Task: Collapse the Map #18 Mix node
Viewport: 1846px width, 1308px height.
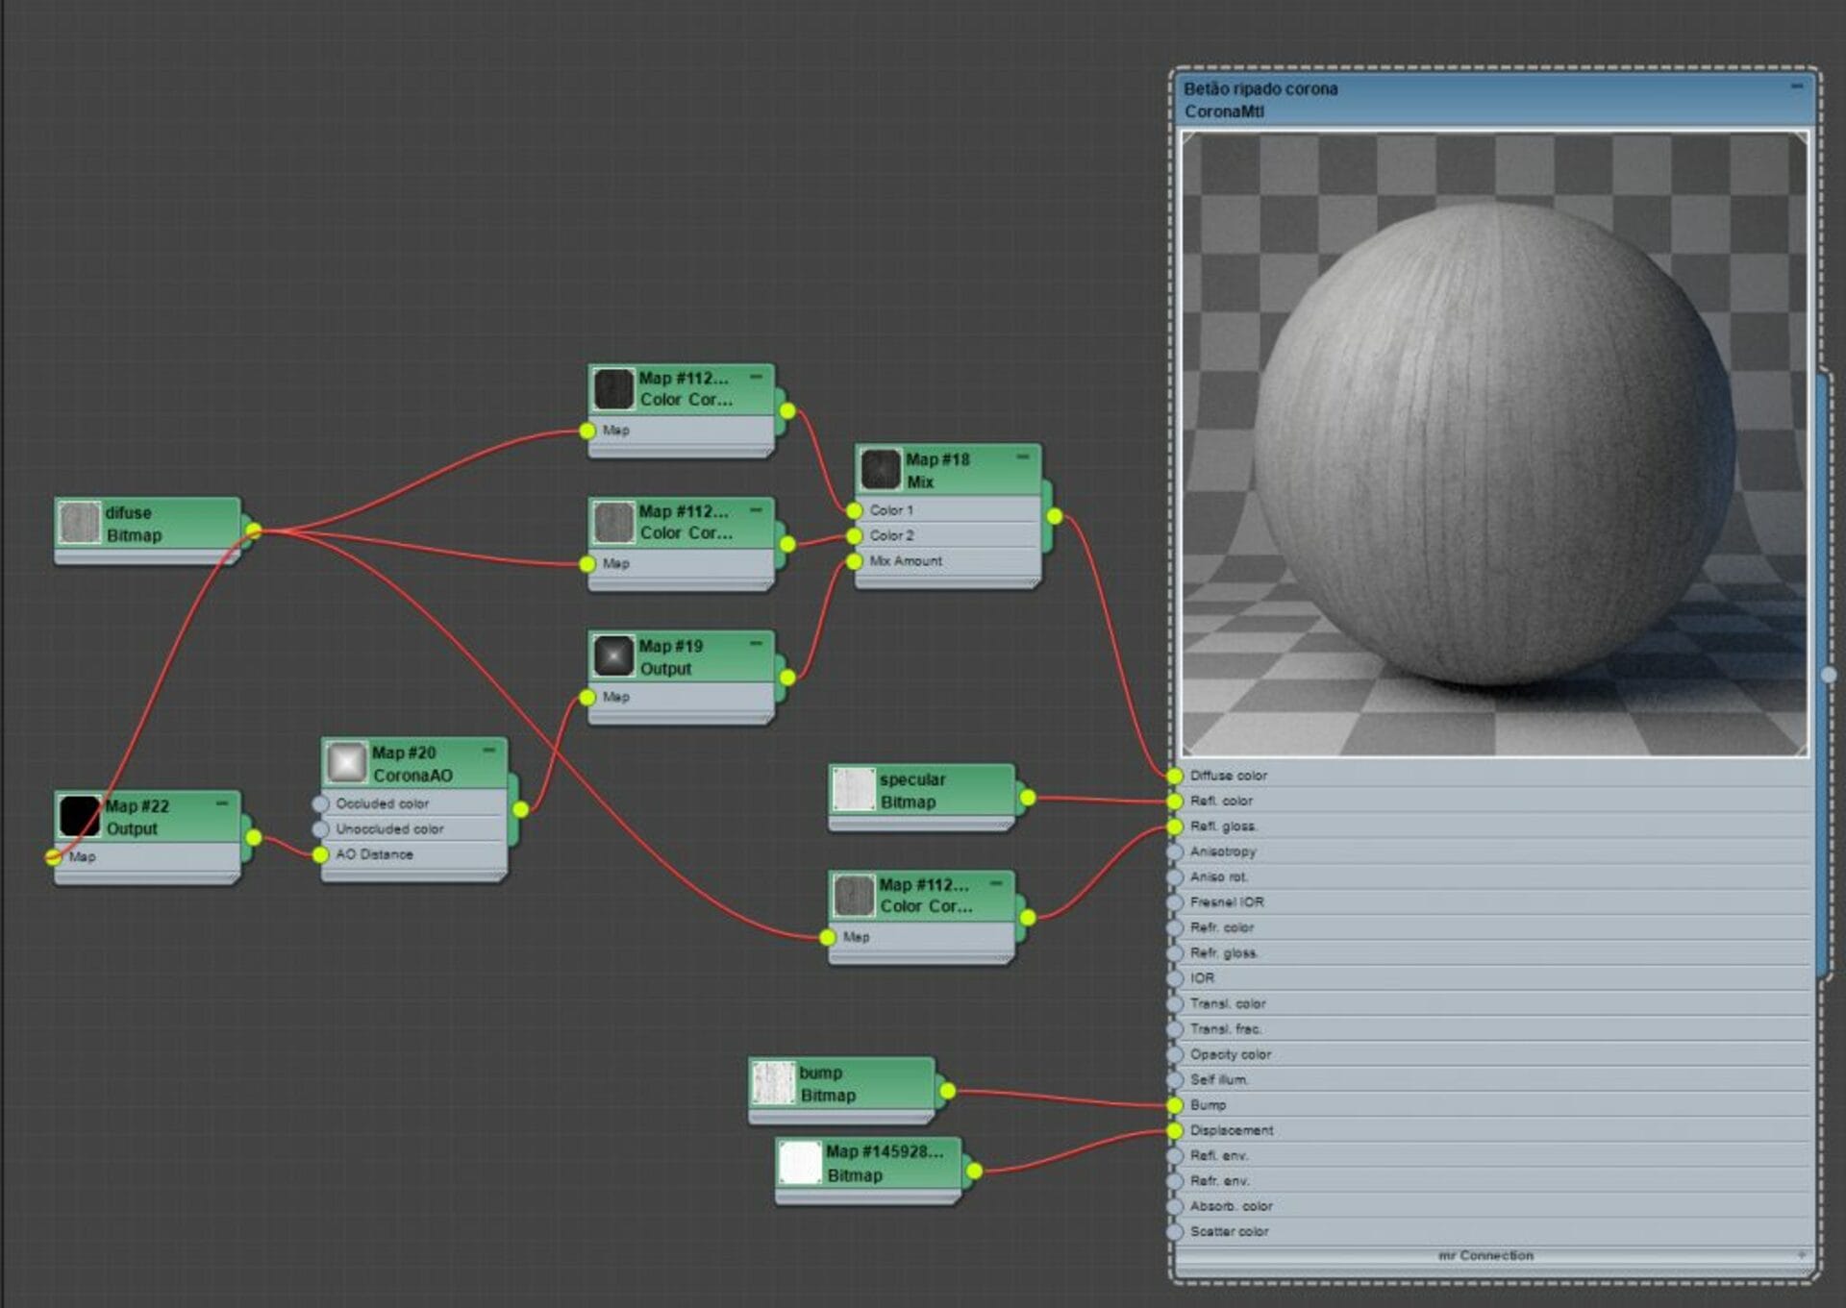Action: point(1022,457)
